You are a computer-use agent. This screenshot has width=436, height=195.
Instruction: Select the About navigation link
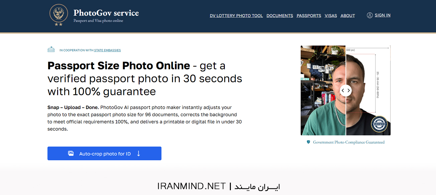pyautogui.click(x=347, y=16)
